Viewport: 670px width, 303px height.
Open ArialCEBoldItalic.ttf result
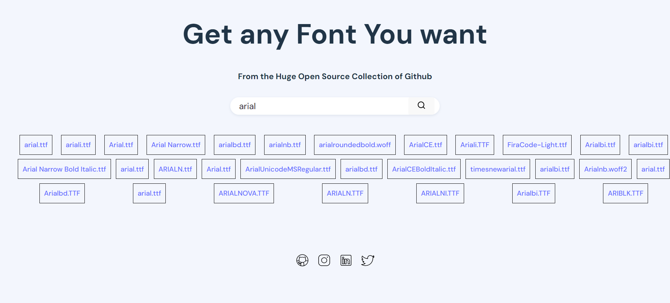coord(424,169)
